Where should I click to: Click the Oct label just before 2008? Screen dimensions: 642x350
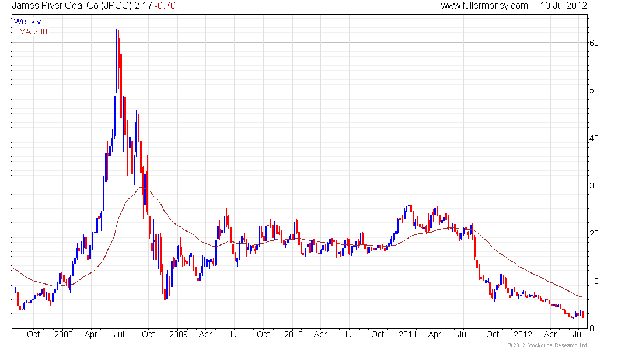click(33, 334)
